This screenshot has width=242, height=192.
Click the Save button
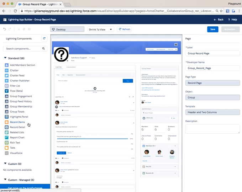click(x=213, y=29)
